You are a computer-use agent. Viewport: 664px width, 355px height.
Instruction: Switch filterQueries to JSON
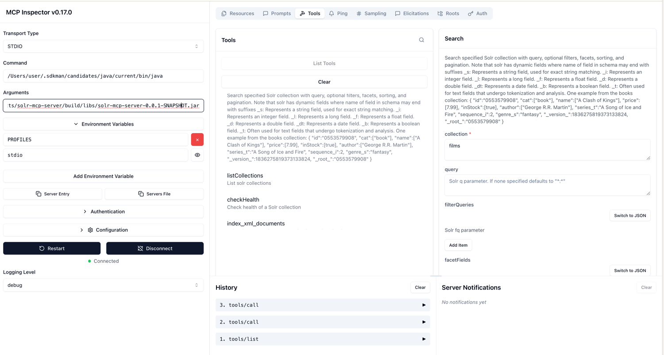(x=629, y=216)
